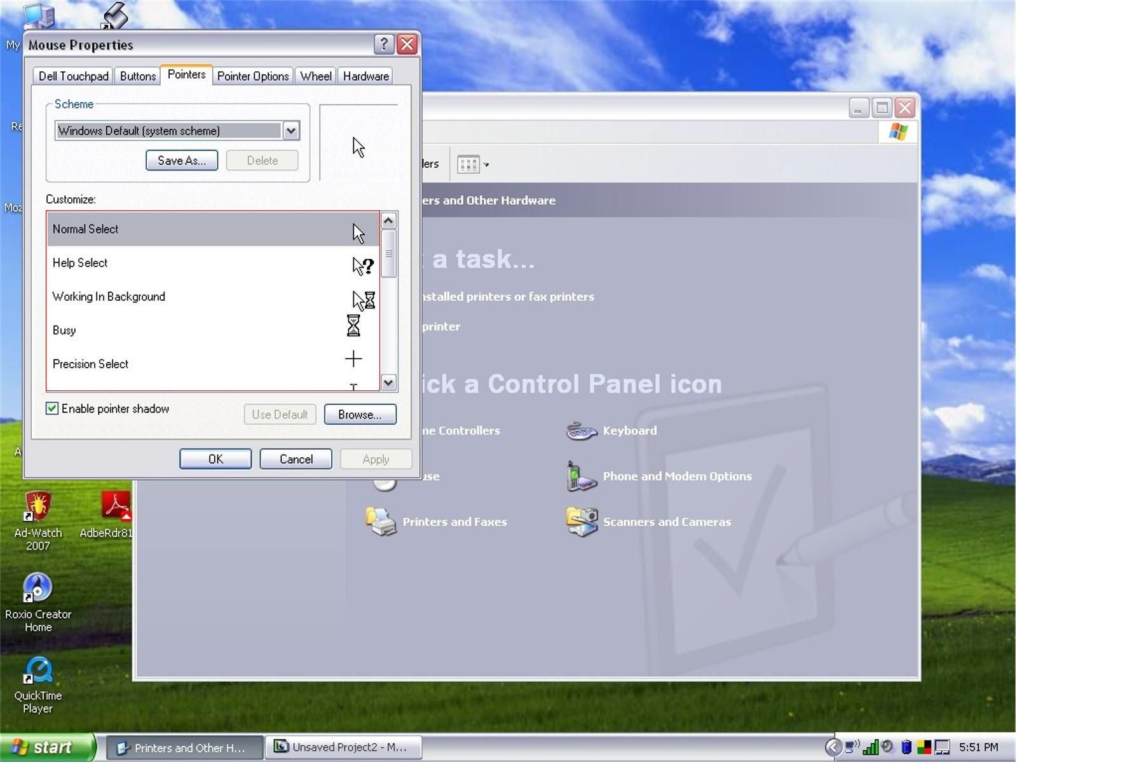Click the Save As button

[x=182, y=160]
